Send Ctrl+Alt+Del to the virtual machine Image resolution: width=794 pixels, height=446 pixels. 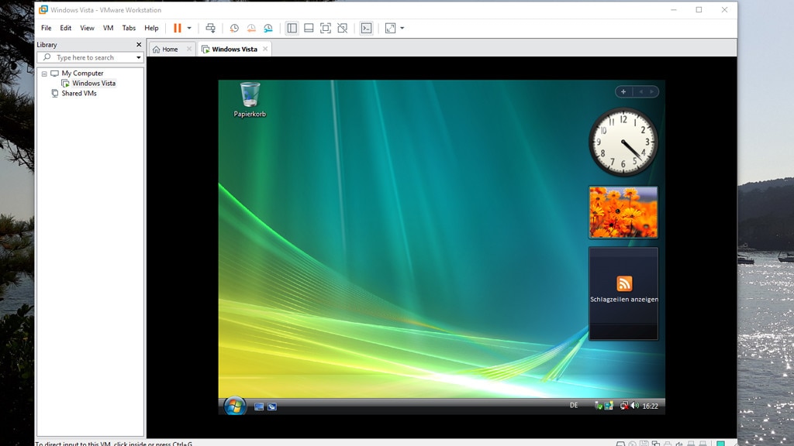point(211,29)
